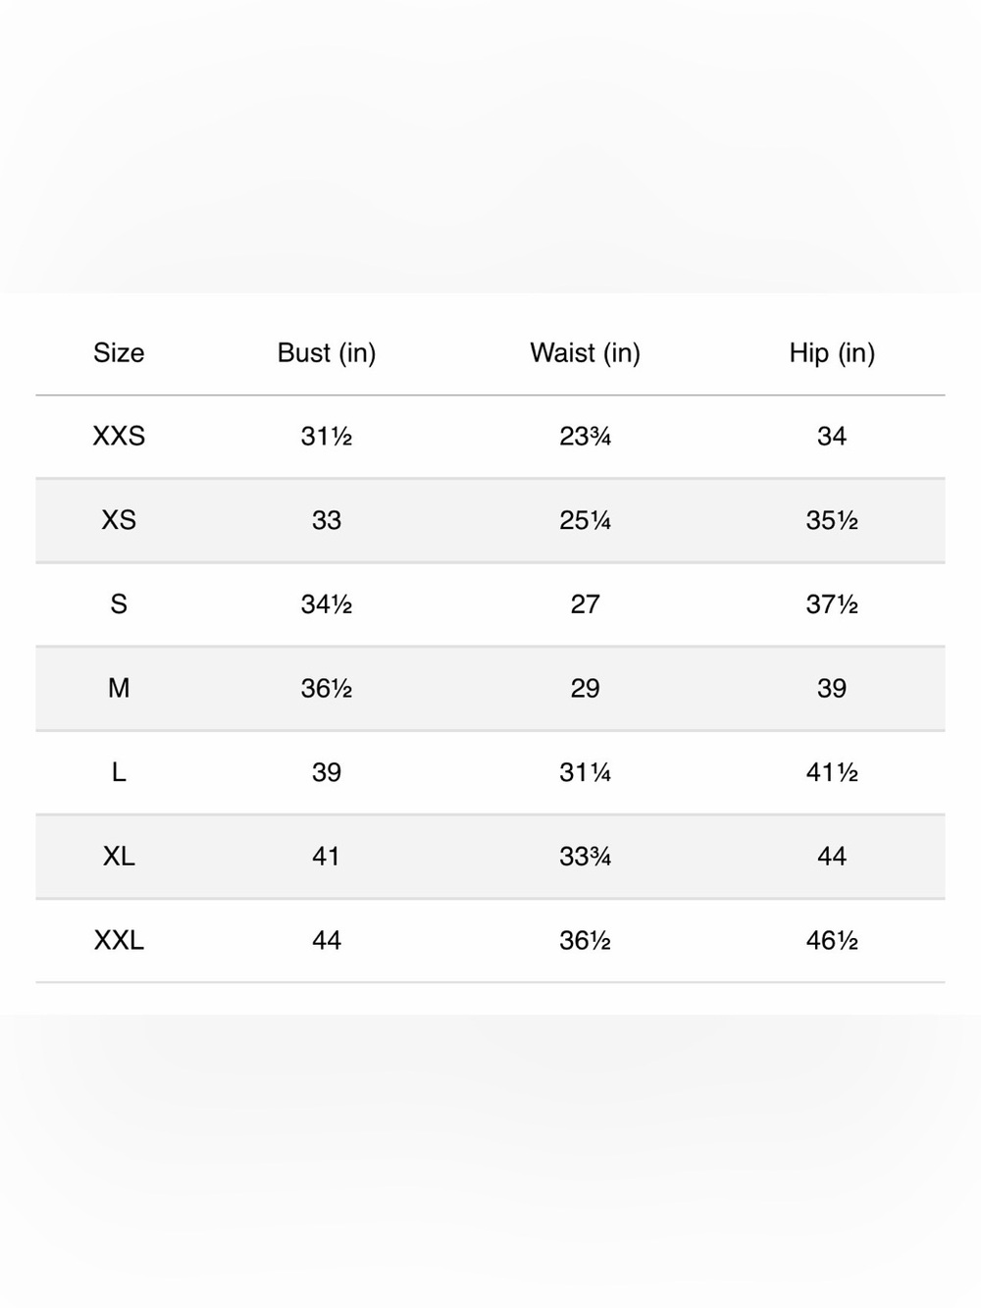The width and height of the screenshot is (981, 1308).
Task: Click the XXS size row label
Action: pos(119,437)
